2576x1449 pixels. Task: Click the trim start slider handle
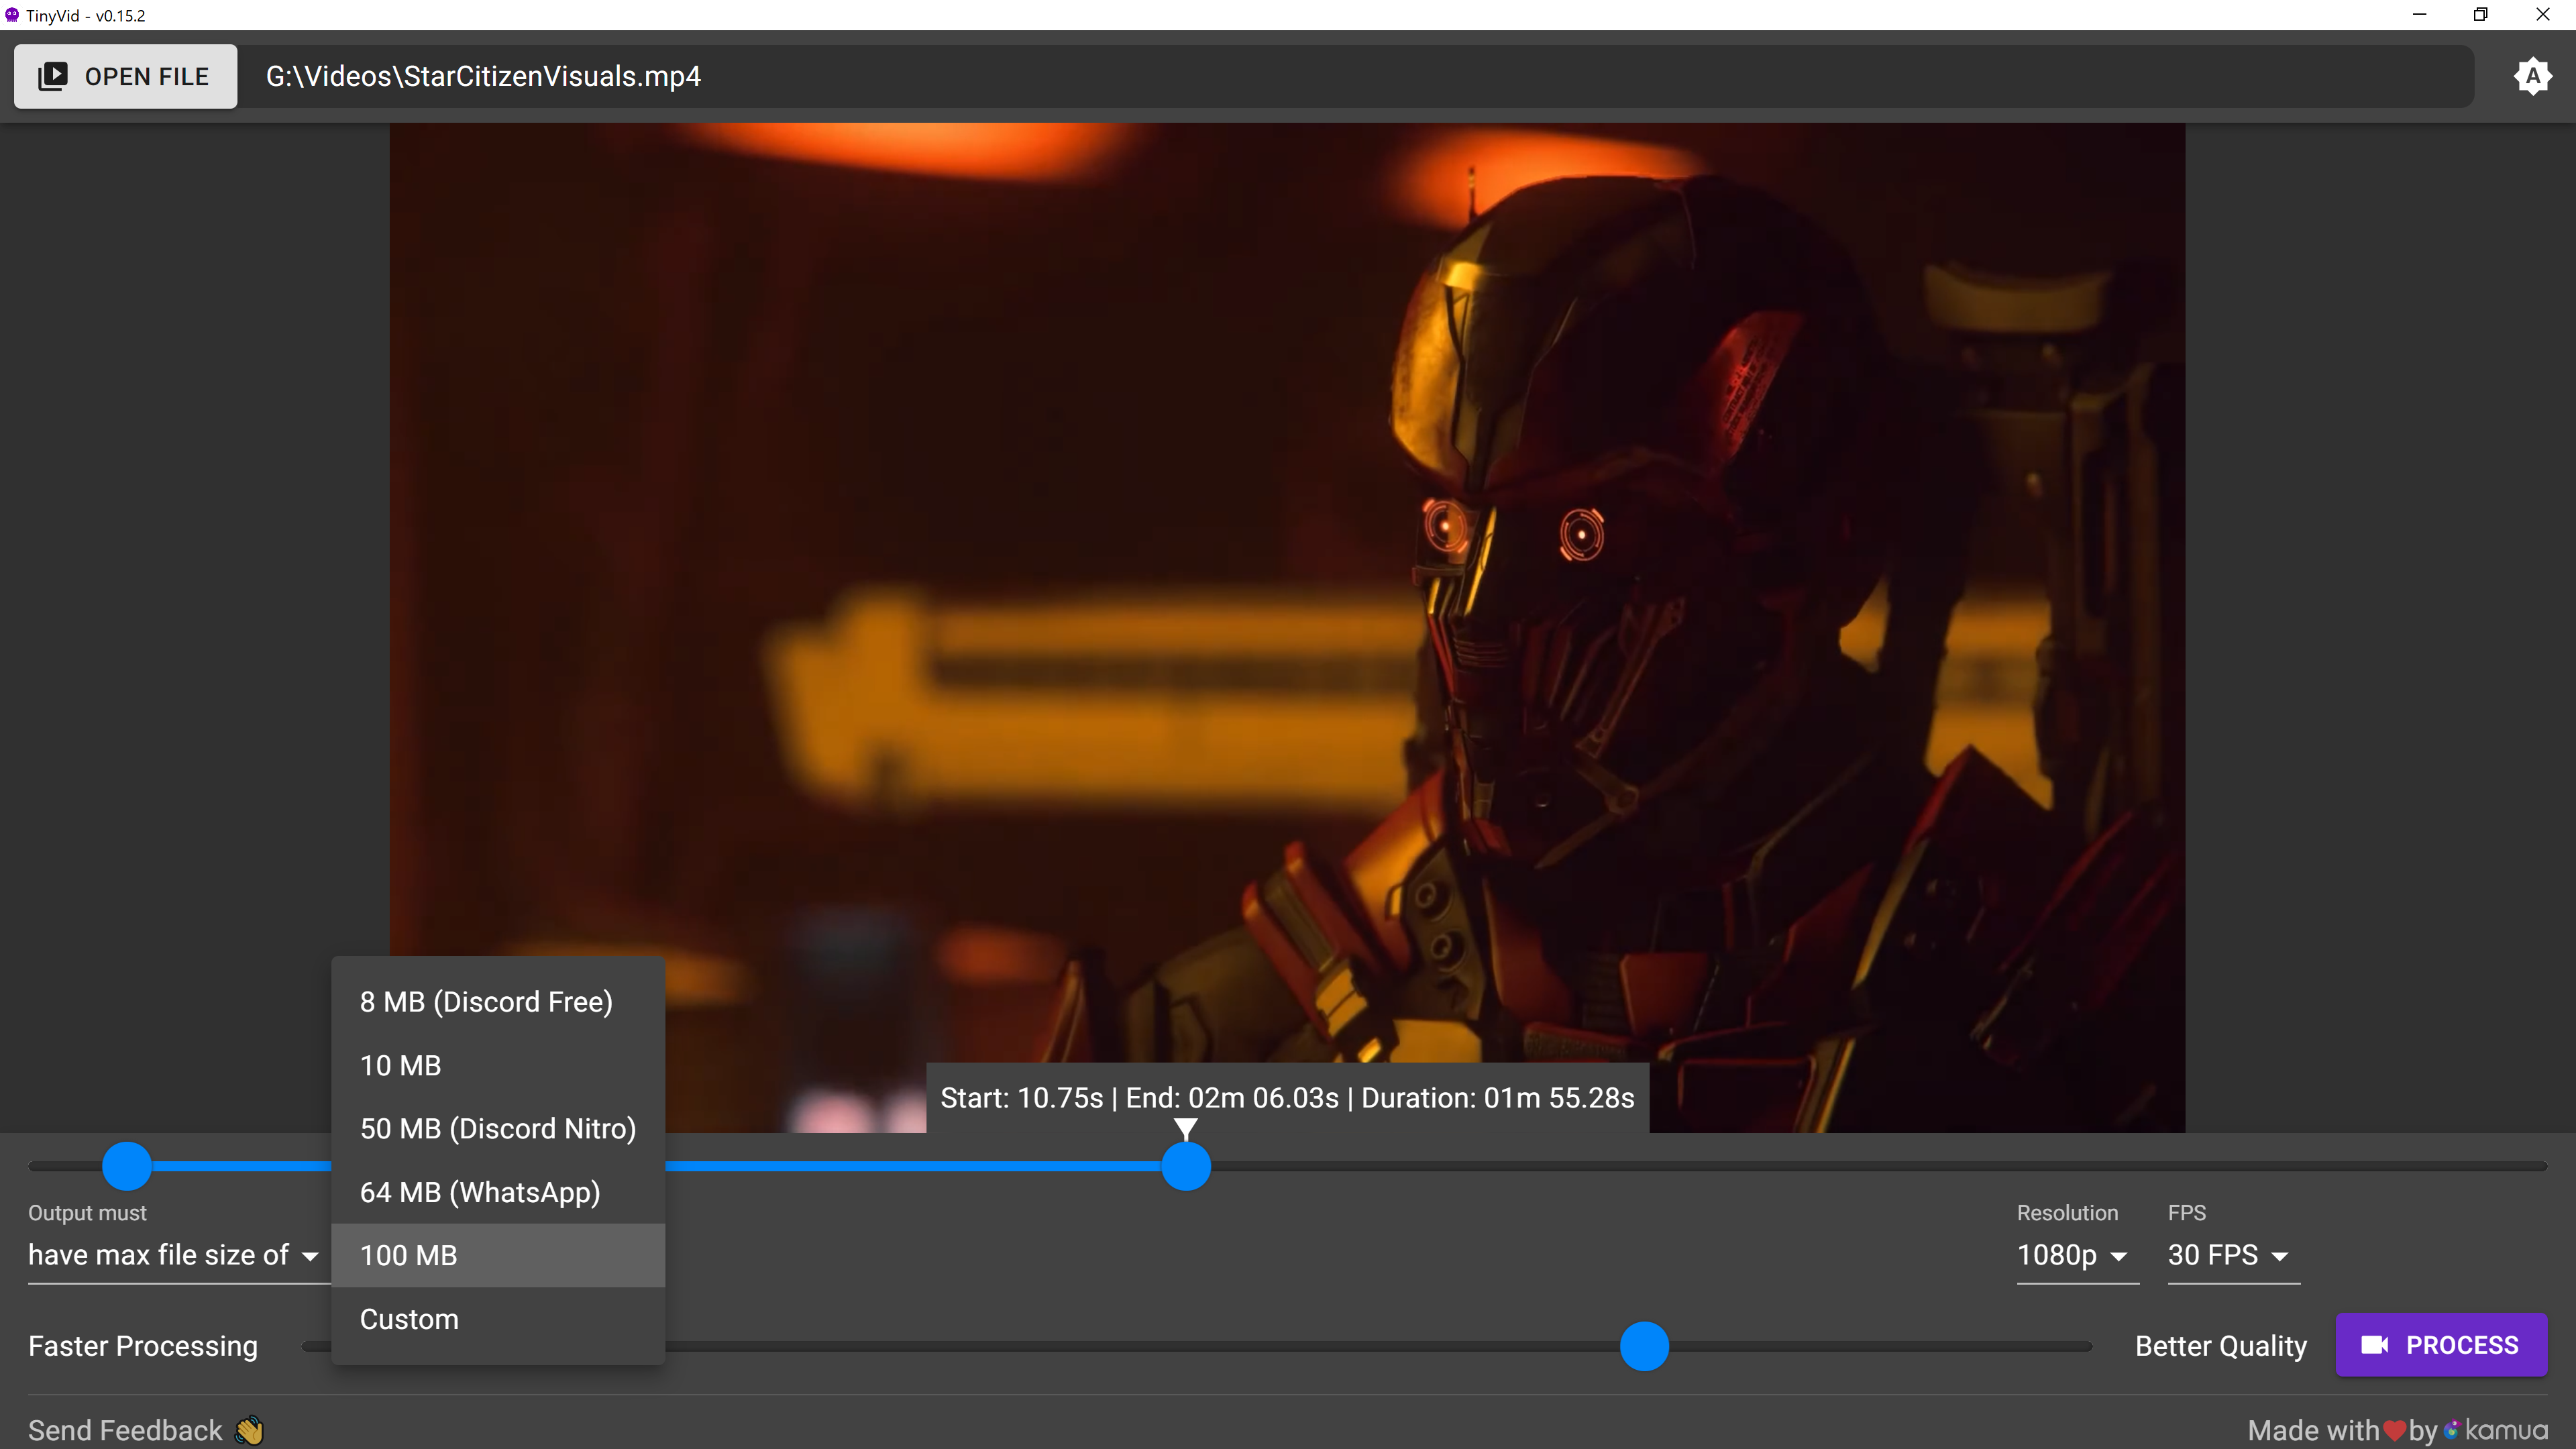[x=127, y=1166]
